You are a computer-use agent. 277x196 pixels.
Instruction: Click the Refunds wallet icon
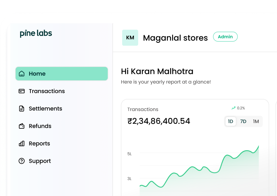click(x=22, y=126)
